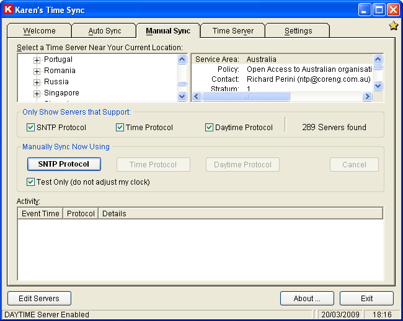Click server details scroll down arrow

pyautogui.click(x=378, y=86)
